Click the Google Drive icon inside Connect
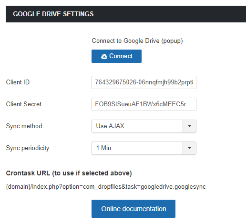The height and width of the screenshot is (224, 246). [104, 56]
